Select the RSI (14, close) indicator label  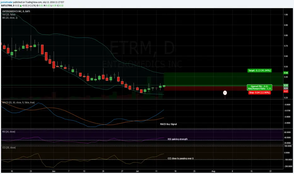pyautogui.click(x=9, y=132)
